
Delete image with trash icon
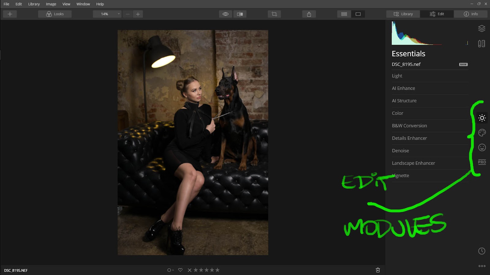378,270
